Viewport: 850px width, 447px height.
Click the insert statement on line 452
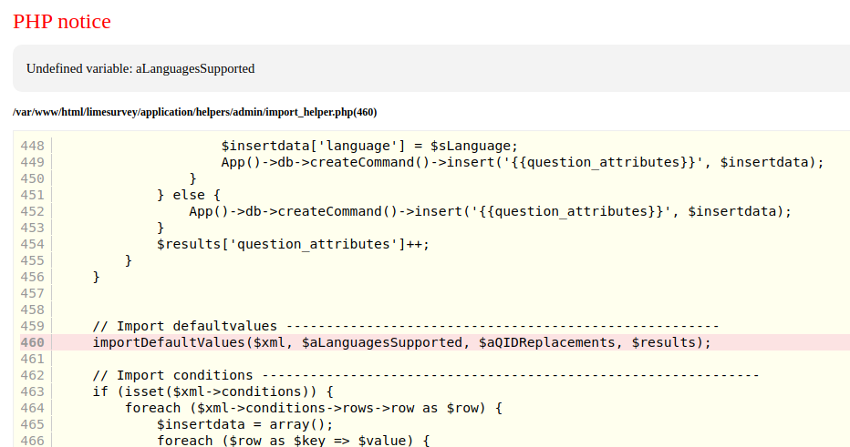tap(490, 211)
